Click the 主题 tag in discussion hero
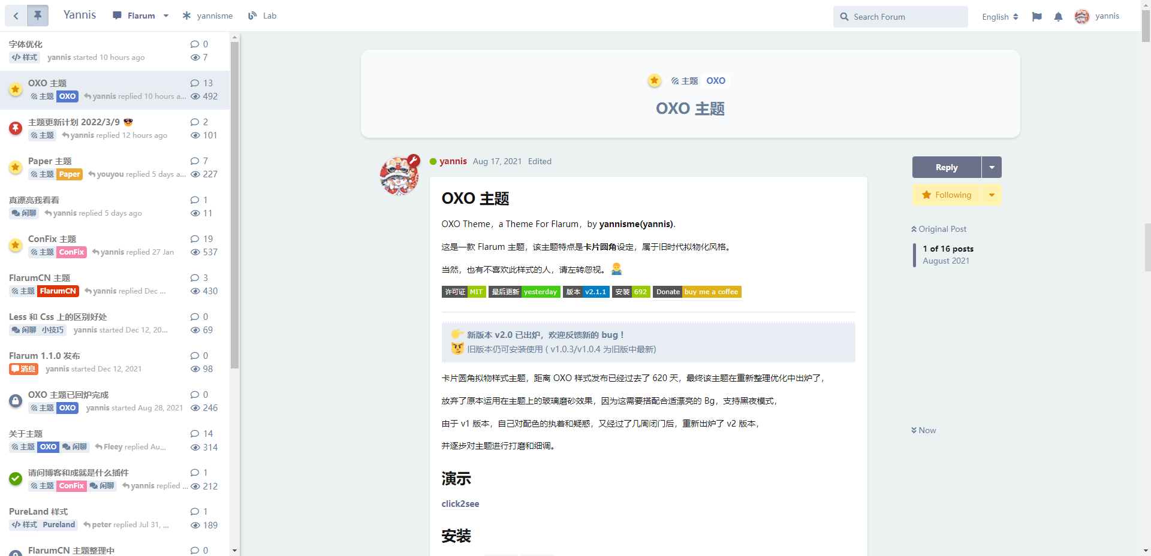Viewport: 1151px width, 556px height. 685,81
